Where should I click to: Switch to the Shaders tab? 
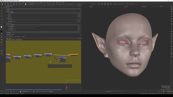(x=24, y=36)
